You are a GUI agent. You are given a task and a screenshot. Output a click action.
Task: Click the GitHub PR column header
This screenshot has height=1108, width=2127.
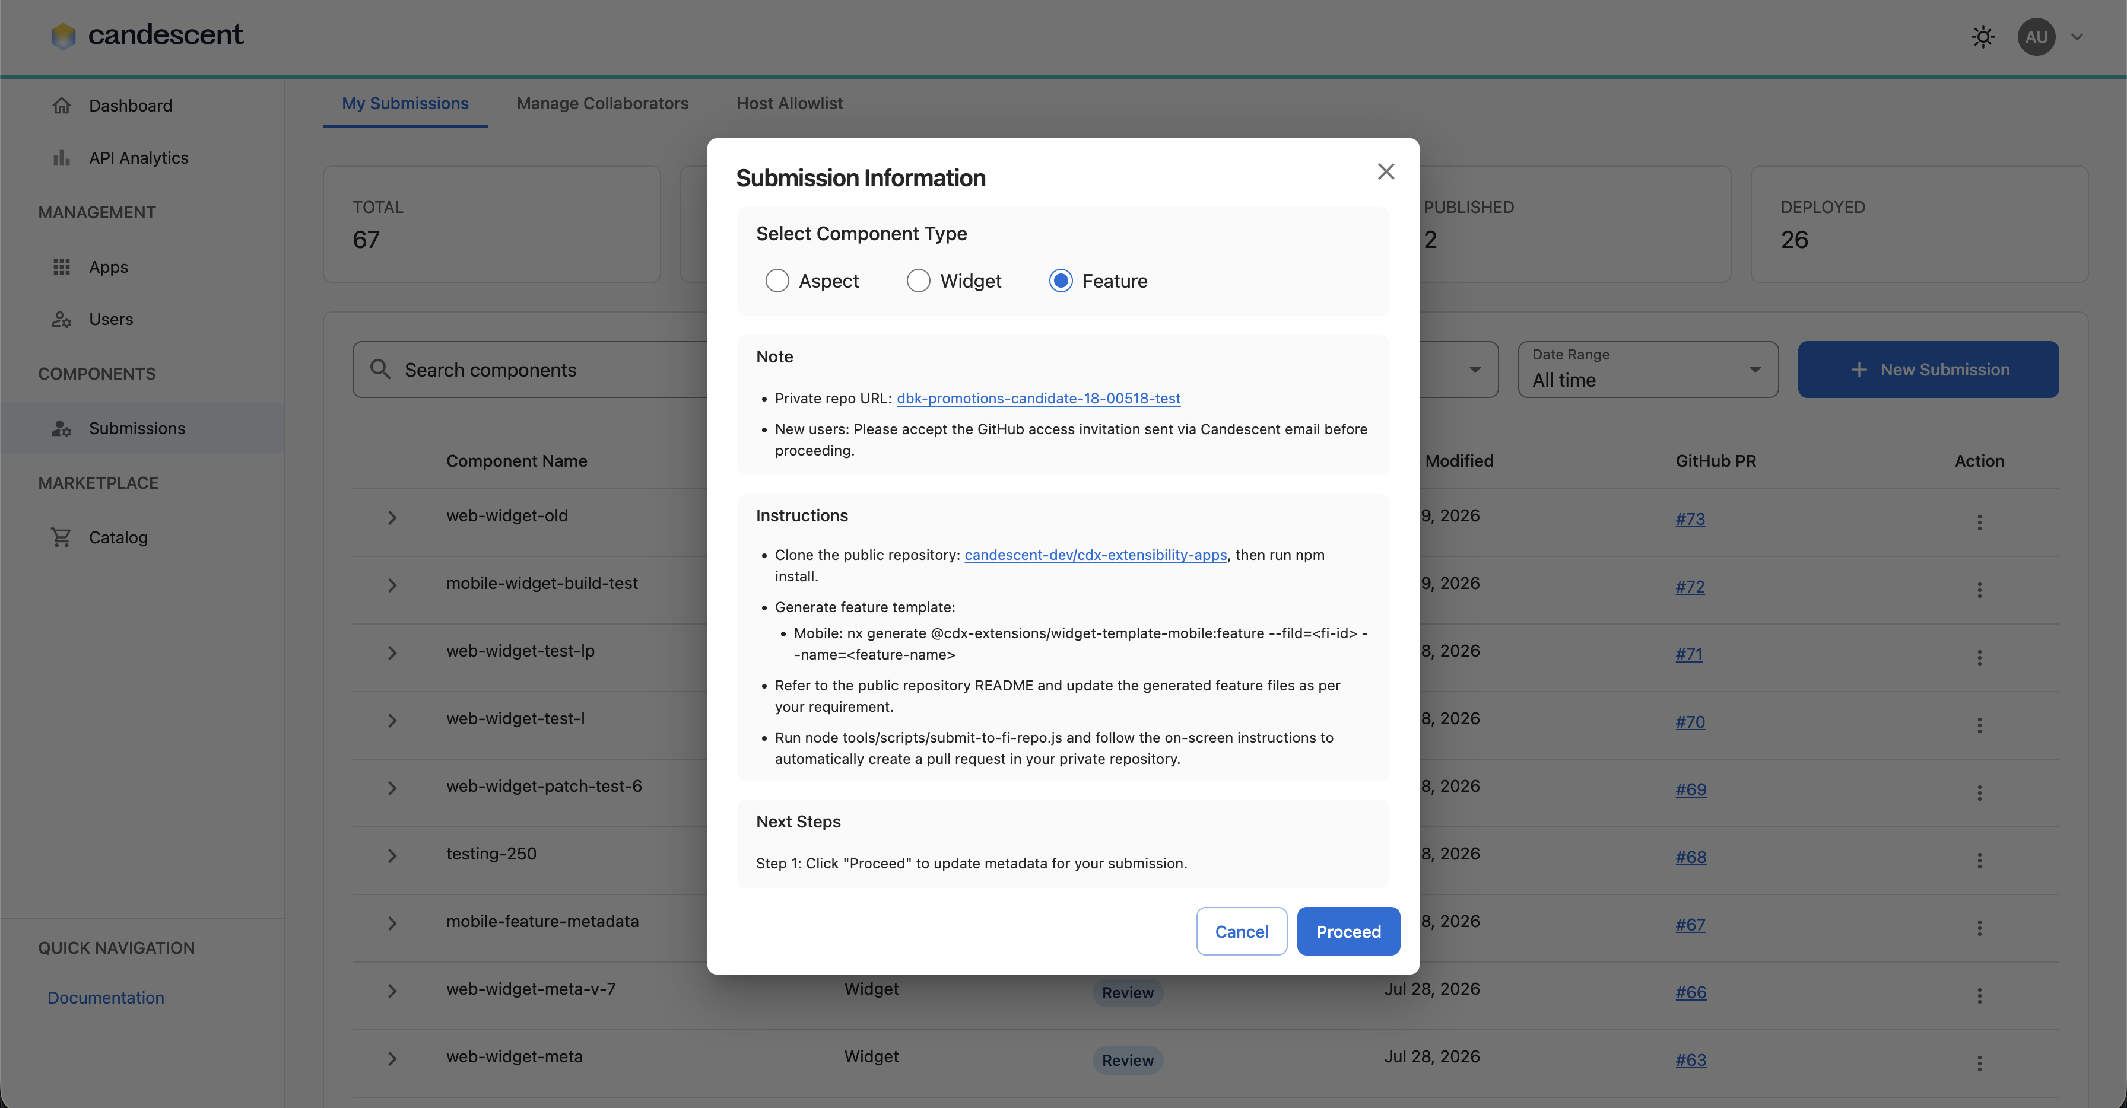coord(1716,461)
